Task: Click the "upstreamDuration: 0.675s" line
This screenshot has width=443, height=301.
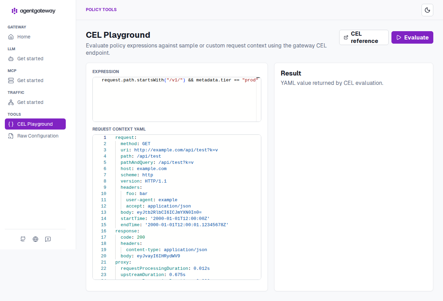Action: pos(153,275)
